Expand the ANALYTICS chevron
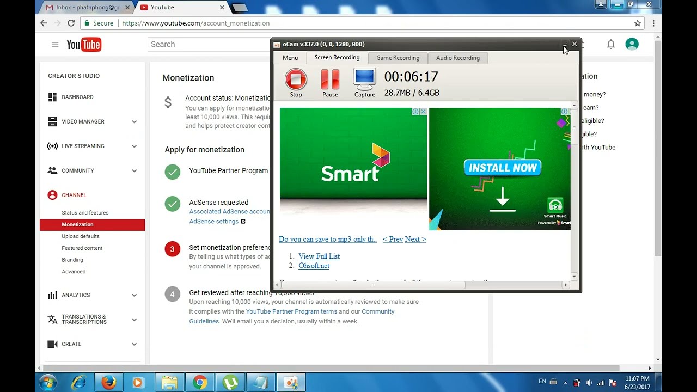 coord(134,295)
